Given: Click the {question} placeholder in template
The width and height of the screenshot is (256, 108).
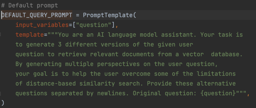Looking at the screenshot, I should [218, 94].
